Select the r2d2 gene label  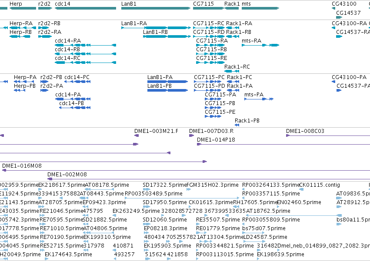point(44,4)
